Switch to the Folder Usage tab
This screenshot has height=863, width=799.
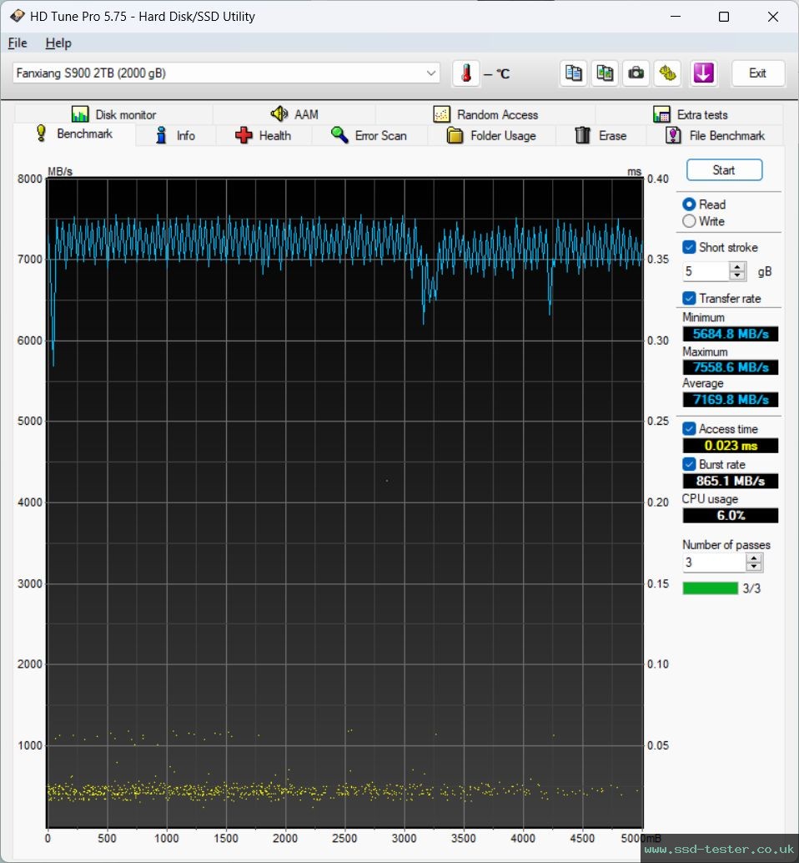tap(491, 135)
